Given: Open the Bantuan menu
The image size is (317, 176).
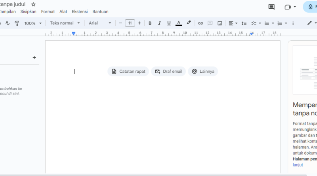Looking at the screenshot, I should (100, 11).
